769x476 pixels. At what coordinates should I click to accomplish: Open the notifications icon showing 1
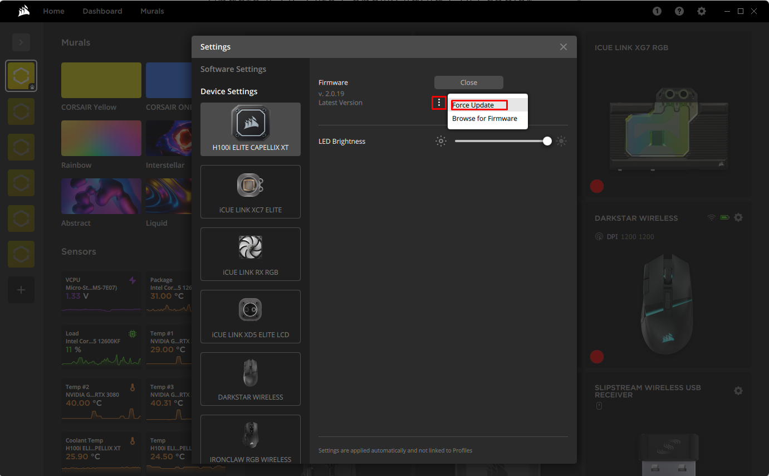click(657, 11)
